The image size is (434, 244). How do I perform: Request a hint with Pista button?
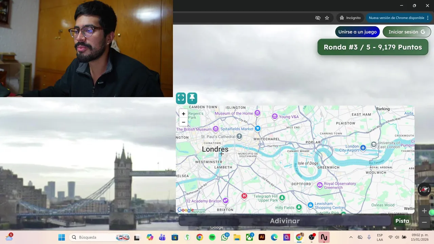(402, 221)
